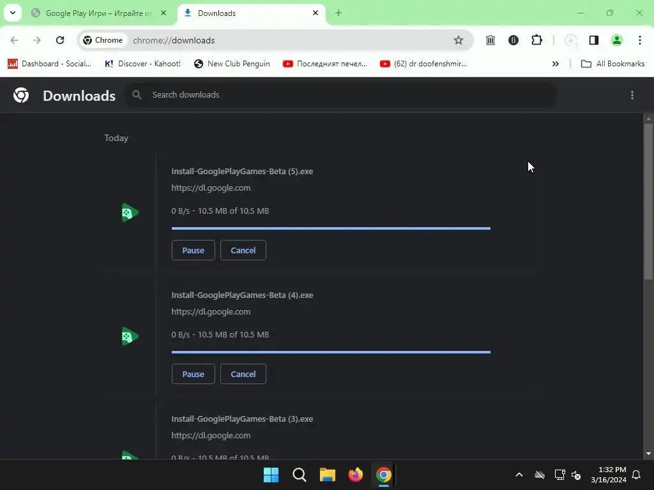Click the search magnifier icon

click(137, 95)
